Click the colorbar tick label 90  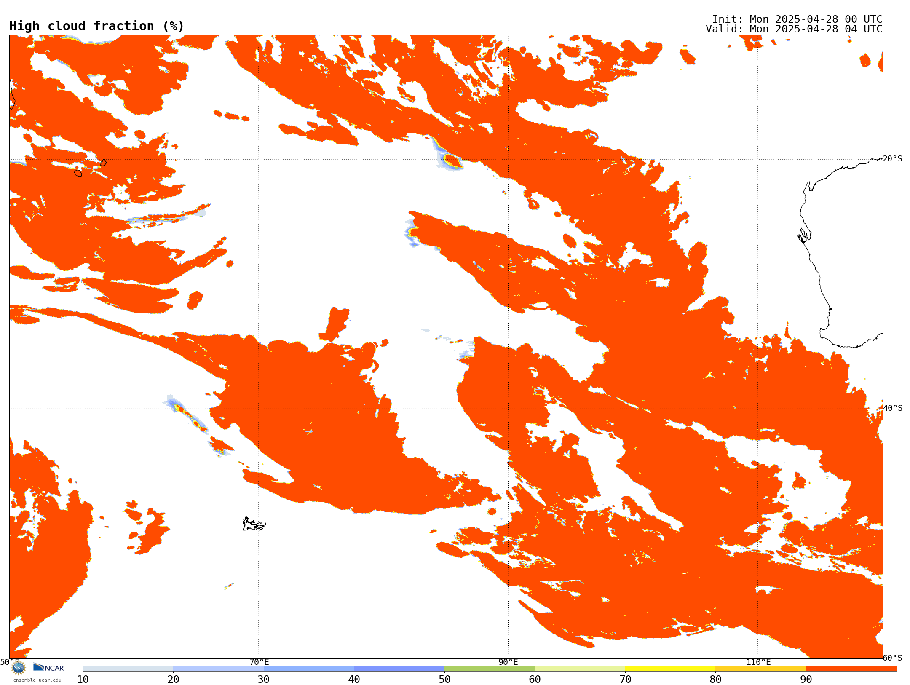click(806, 679)
